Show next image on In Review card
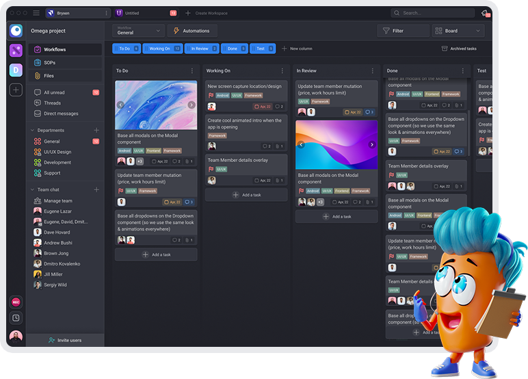Viewport: 528px width, 379px height. (372, 144)
